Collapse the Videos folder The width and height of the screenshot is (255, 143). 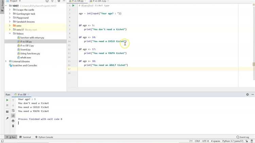(x=10, y=34)
